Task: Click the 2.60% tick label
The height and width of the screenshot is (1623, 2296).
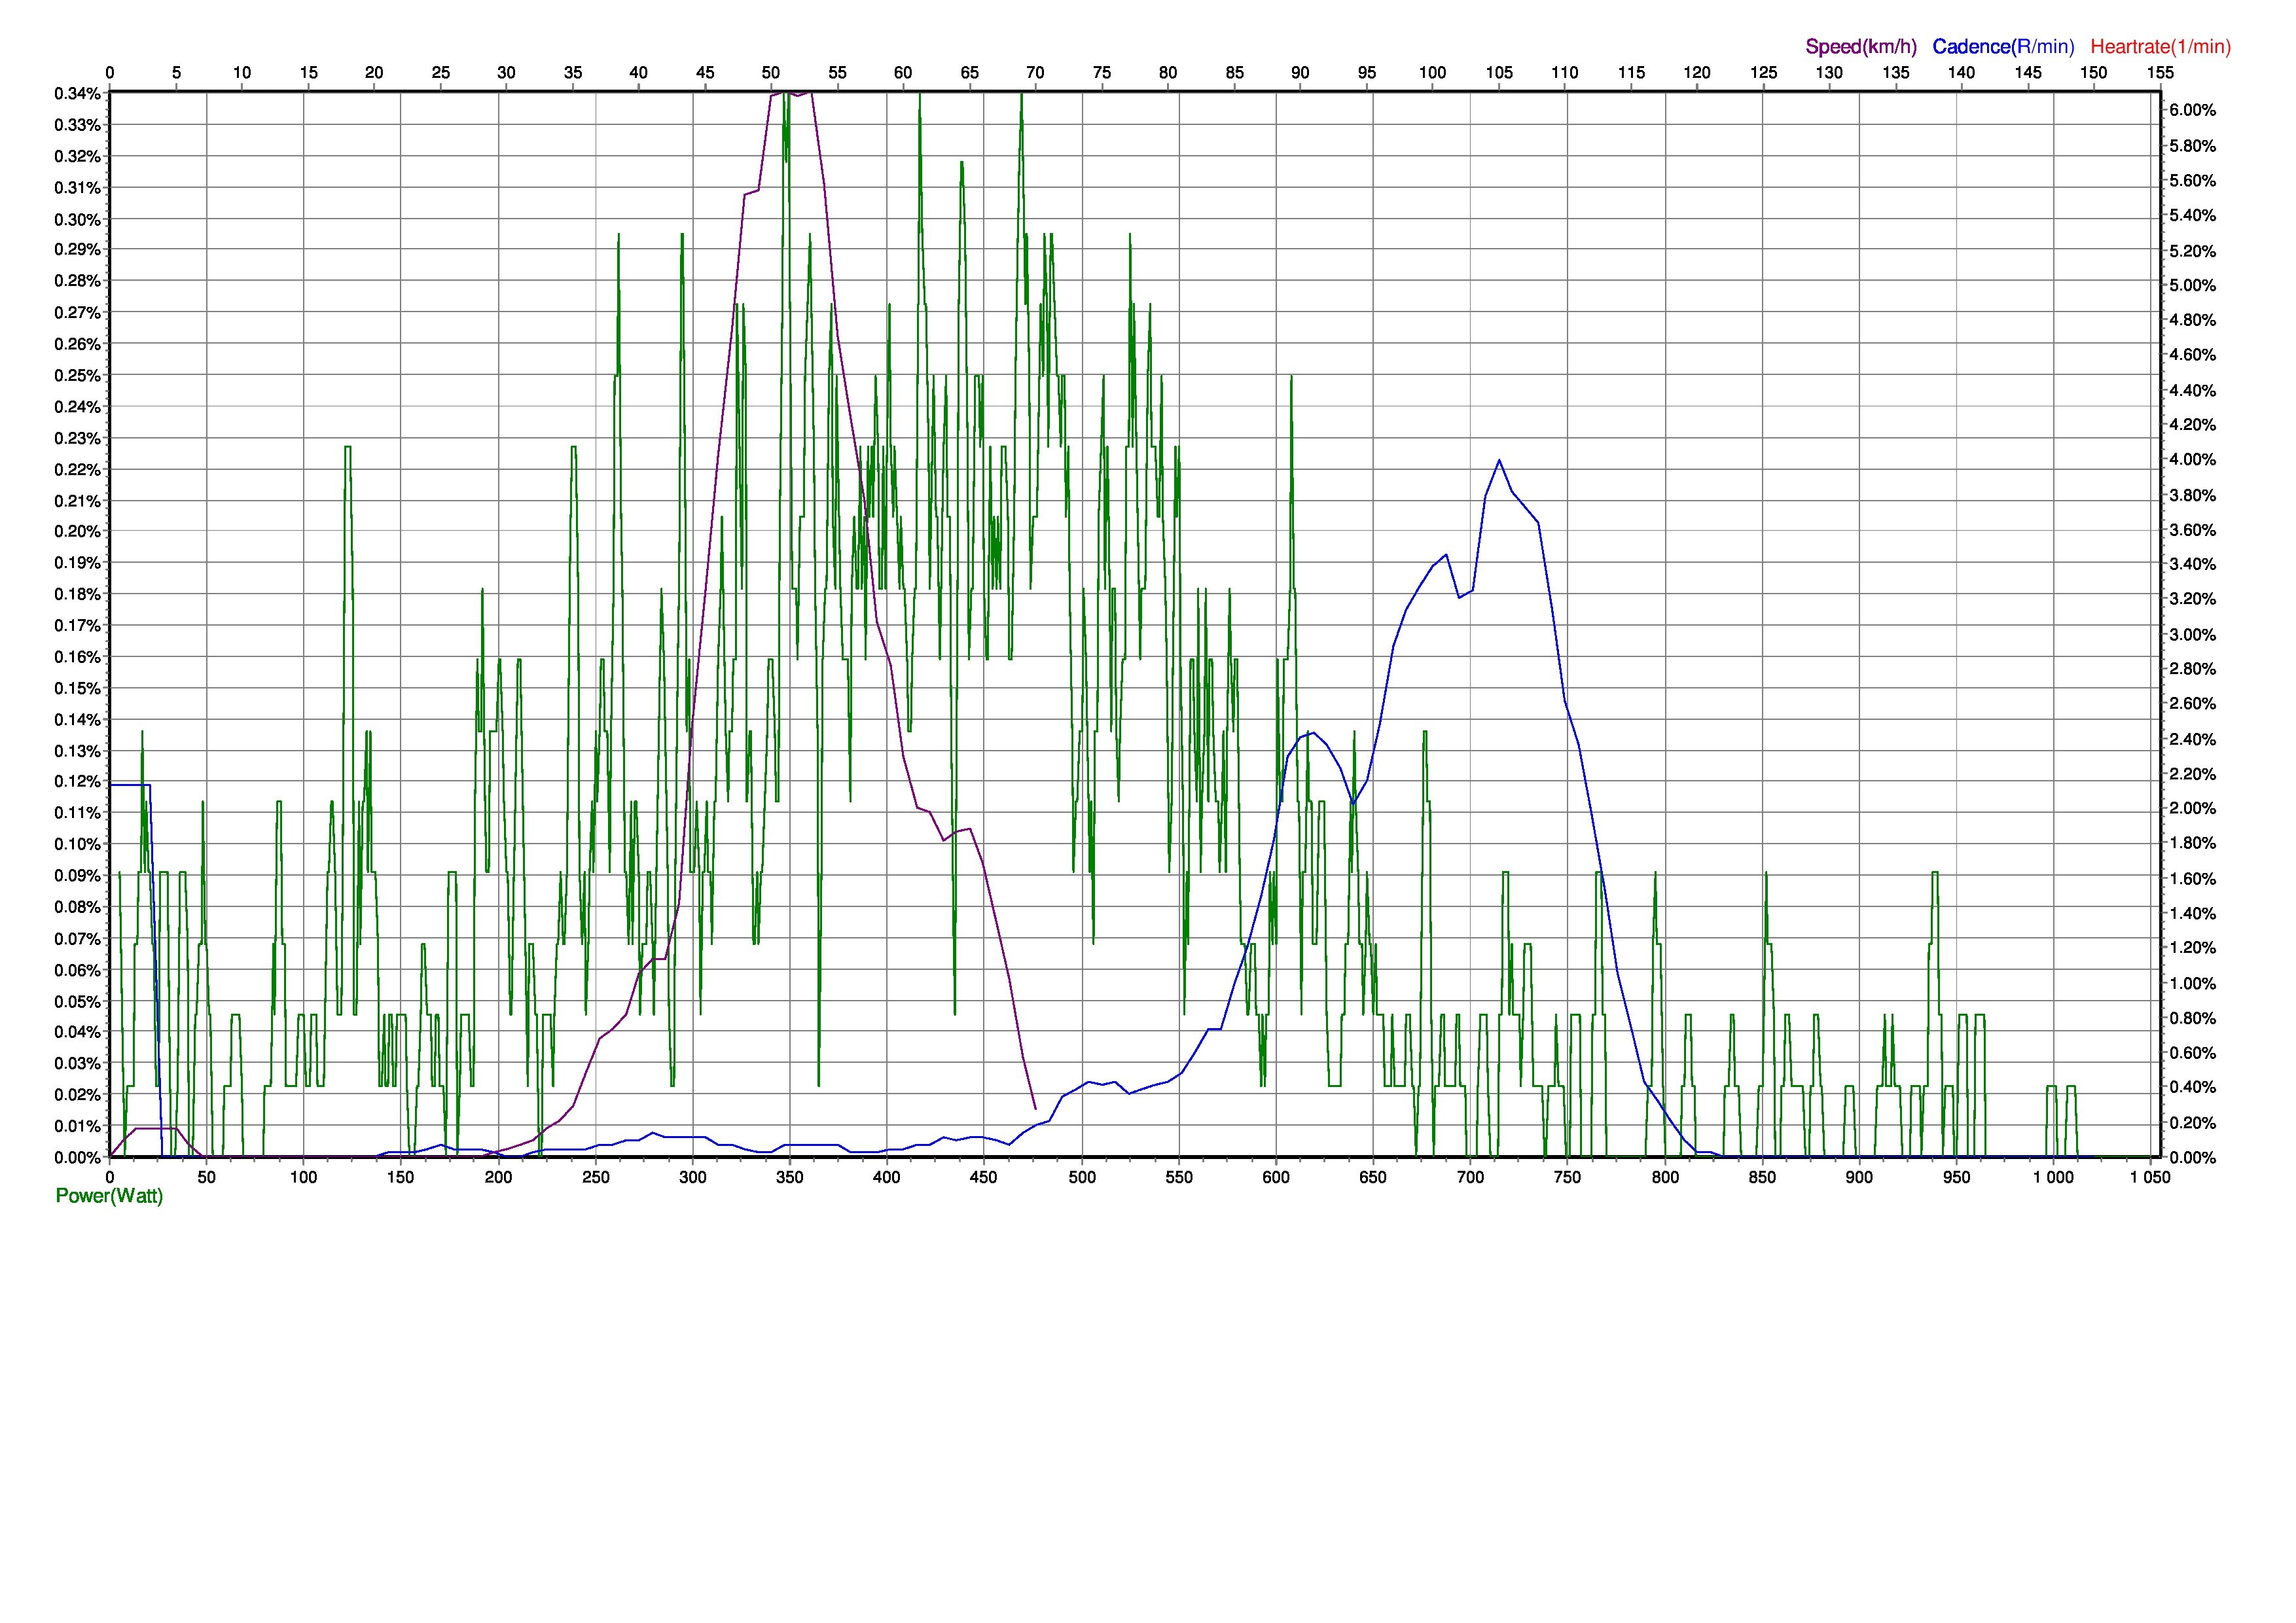Action: 2192,704
